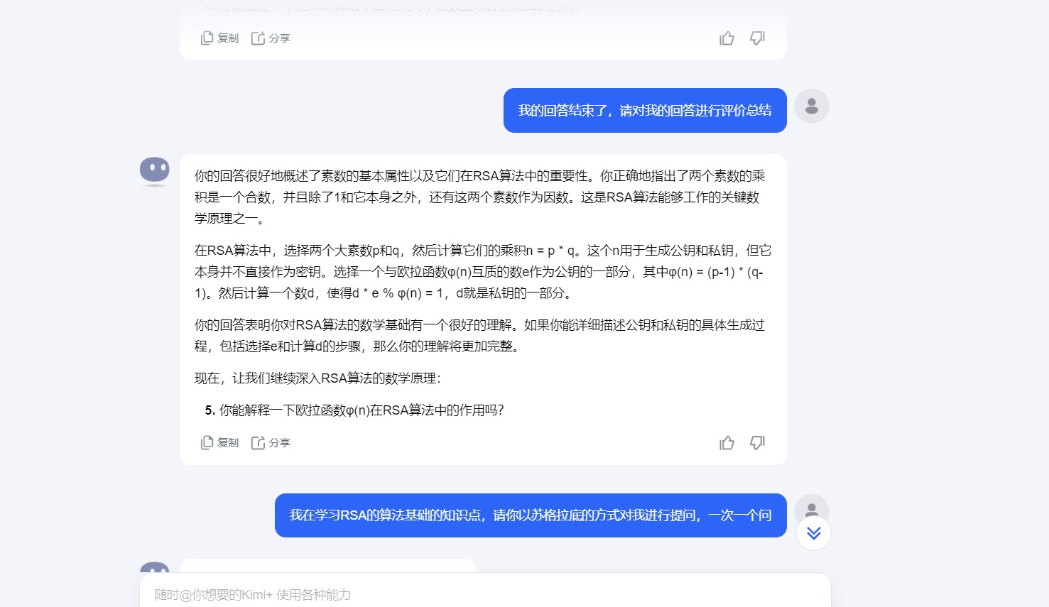
Task: Thumbs up the RSA evaluation response
Action: [727, 443]
